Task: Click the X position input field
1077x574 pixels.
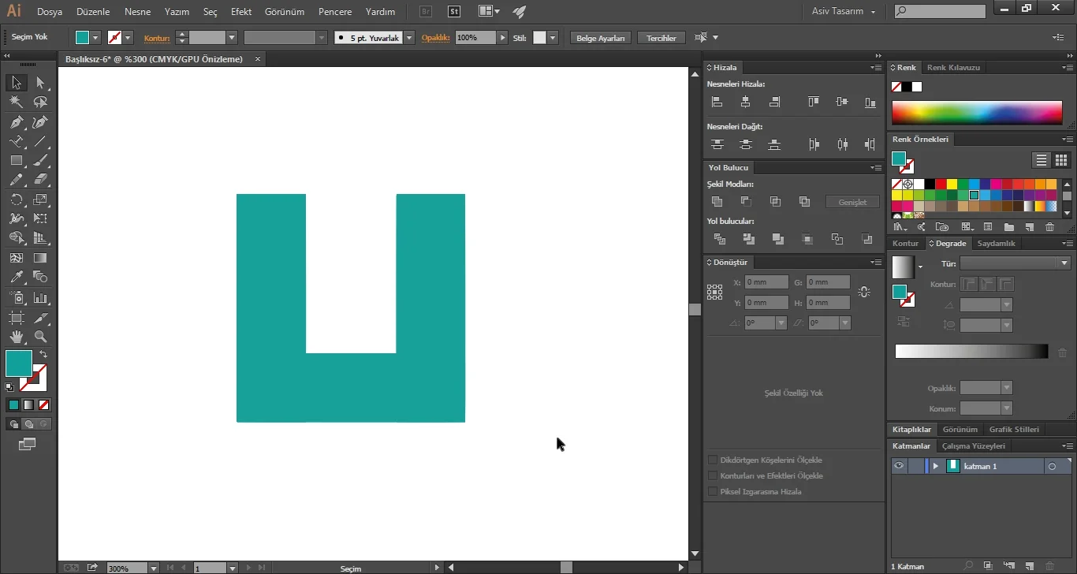Action: [766, 282]
